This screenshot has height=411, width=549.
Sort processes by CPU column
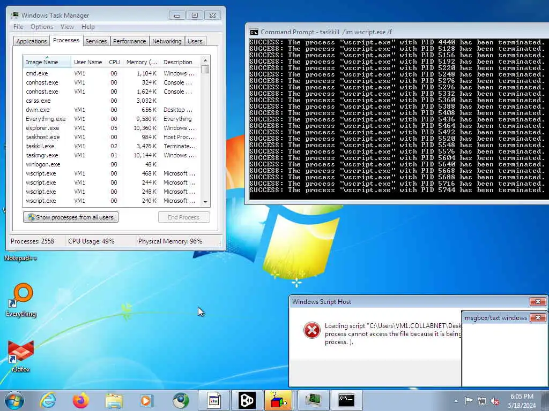[x=115, y=62]
